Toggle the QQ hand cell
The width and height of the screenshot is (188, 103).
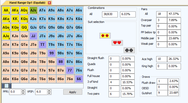tap(24, 27)
